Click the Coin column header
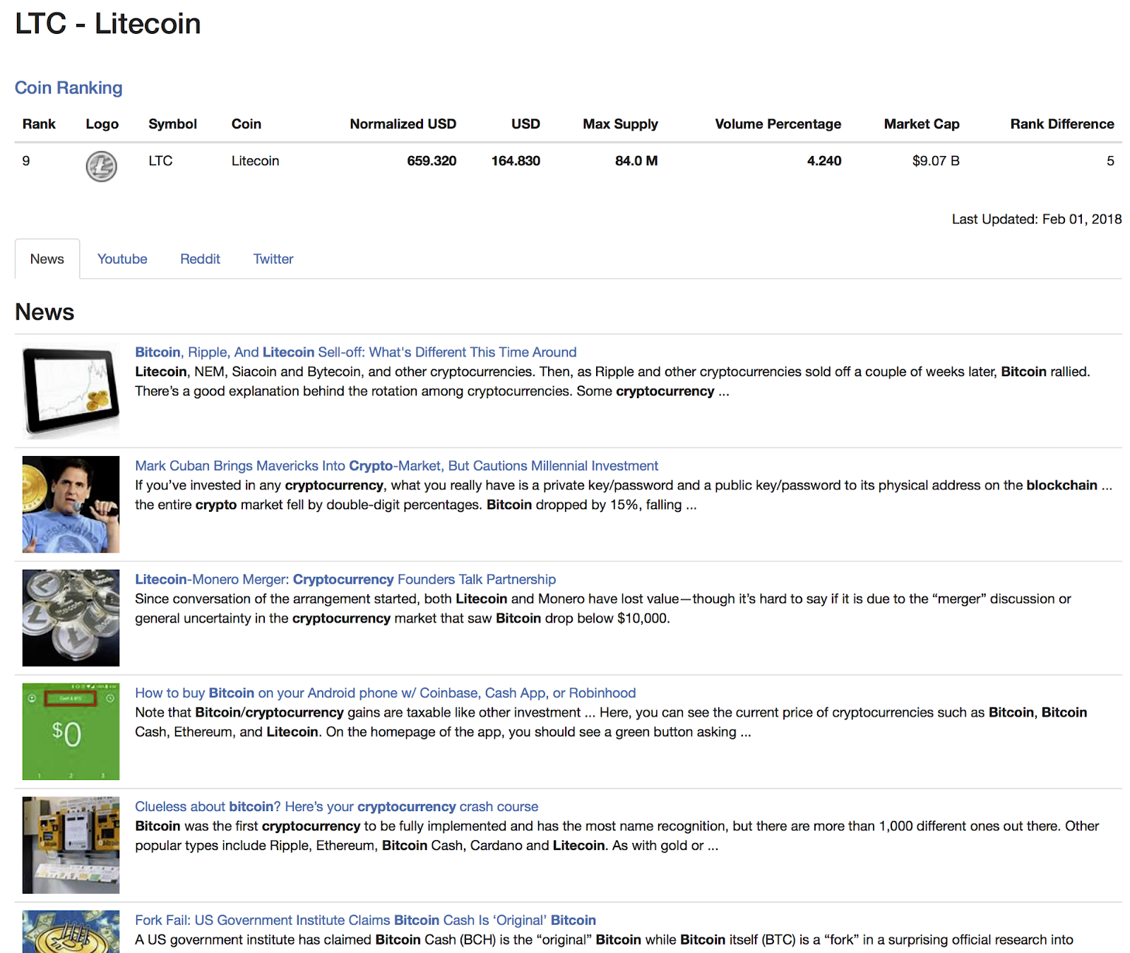The image size is (1130, 953). pos(246,124)
